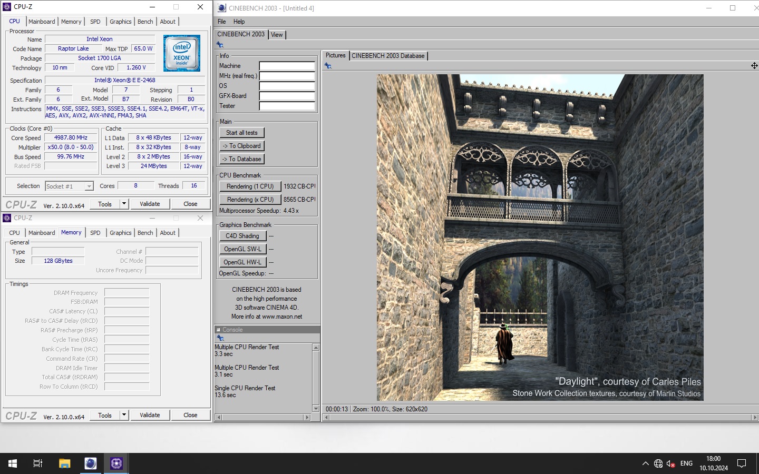
Task: Run the OpenGL SW-L test
Action: point(242,249)
